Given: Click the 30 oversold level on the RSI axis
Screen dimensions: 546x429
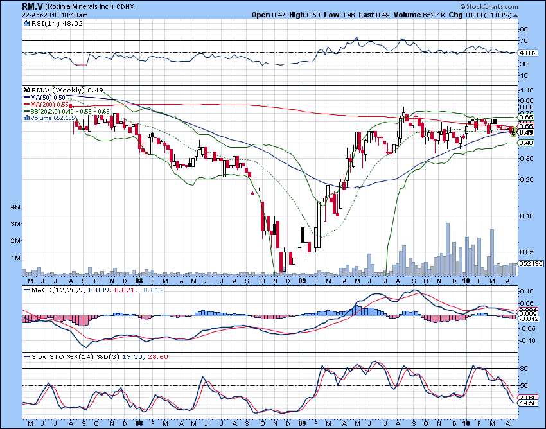Looking at the screenshot, I should click(x=524, y=64).
